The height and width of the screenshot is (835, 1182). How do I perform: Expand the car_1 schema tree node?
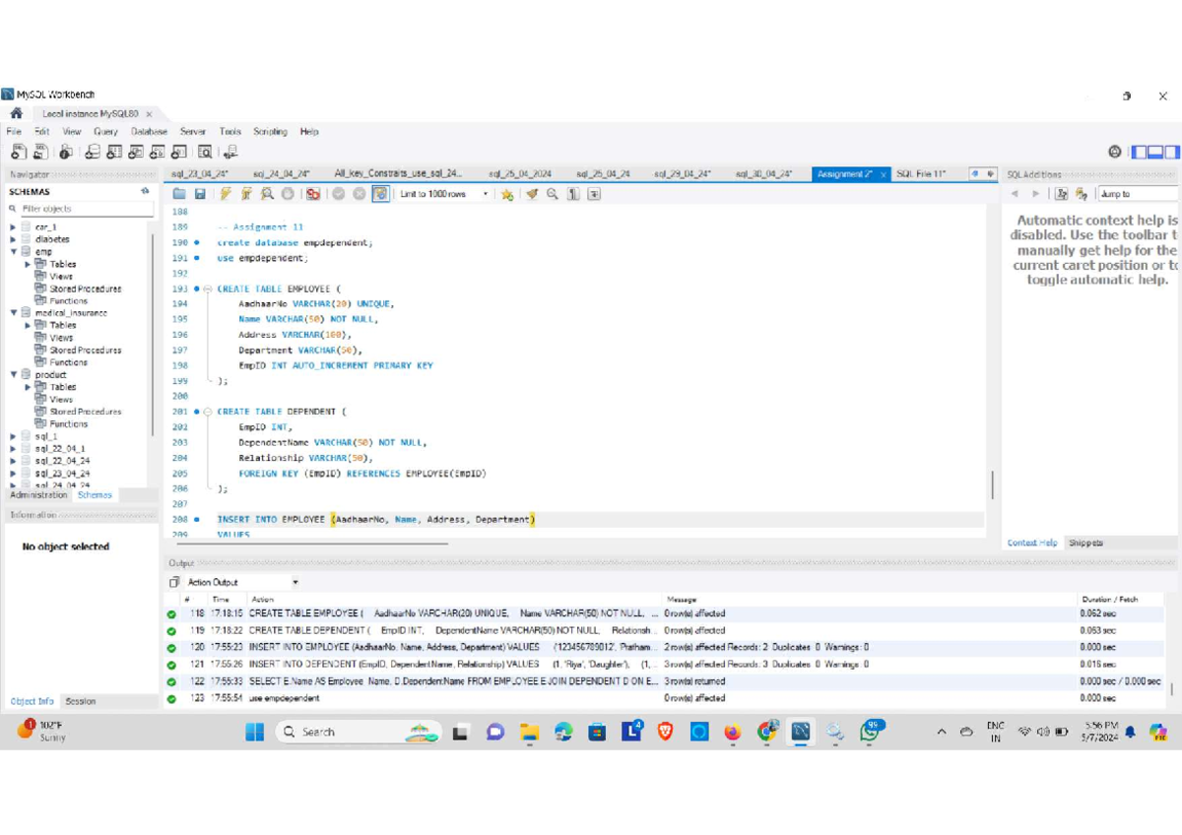(x=13, y=226)
